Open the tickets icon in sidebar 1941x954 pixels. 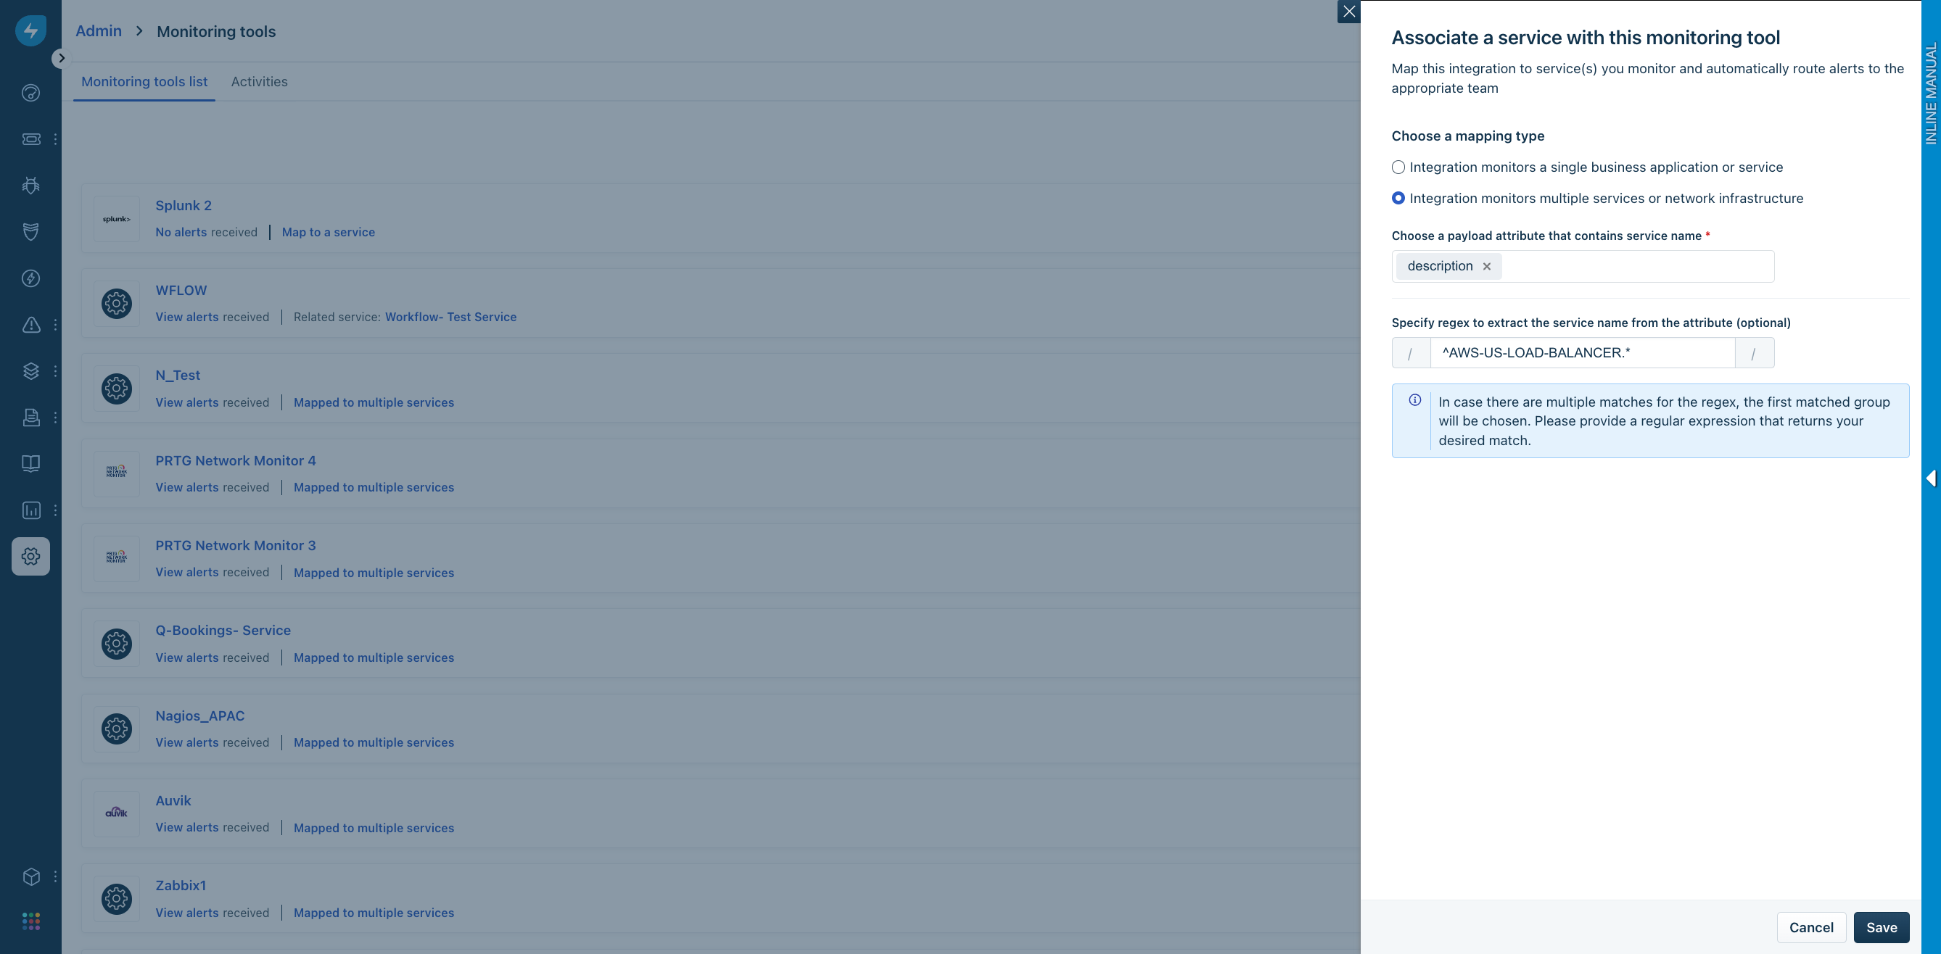click(31, 139)
